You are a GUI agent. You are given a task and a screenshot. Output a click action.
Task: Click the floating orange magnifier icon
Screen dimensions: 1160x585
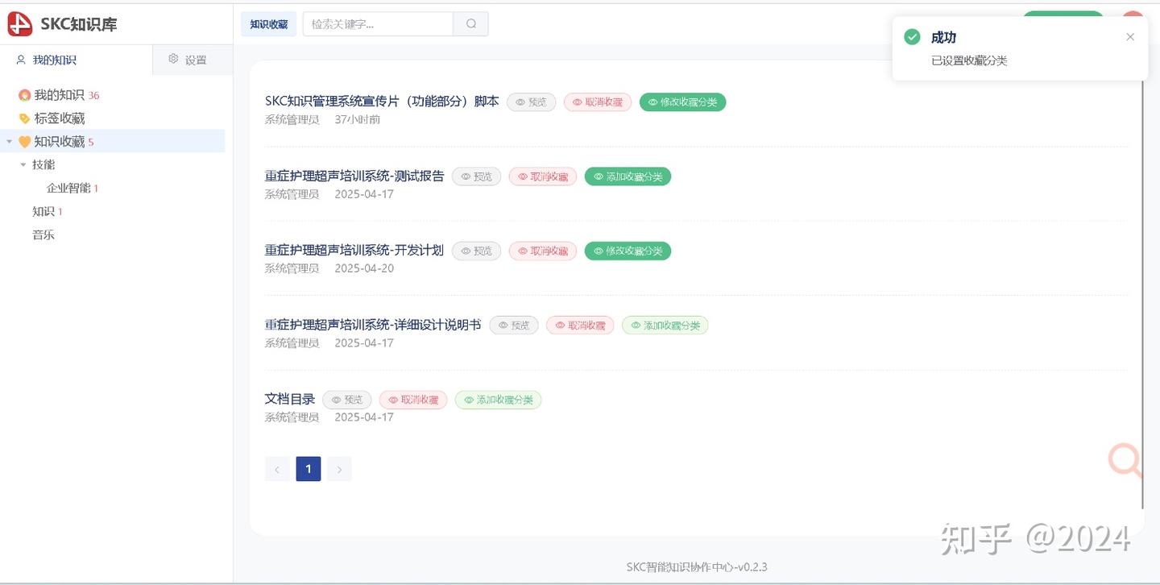(x=1125, y=460)
